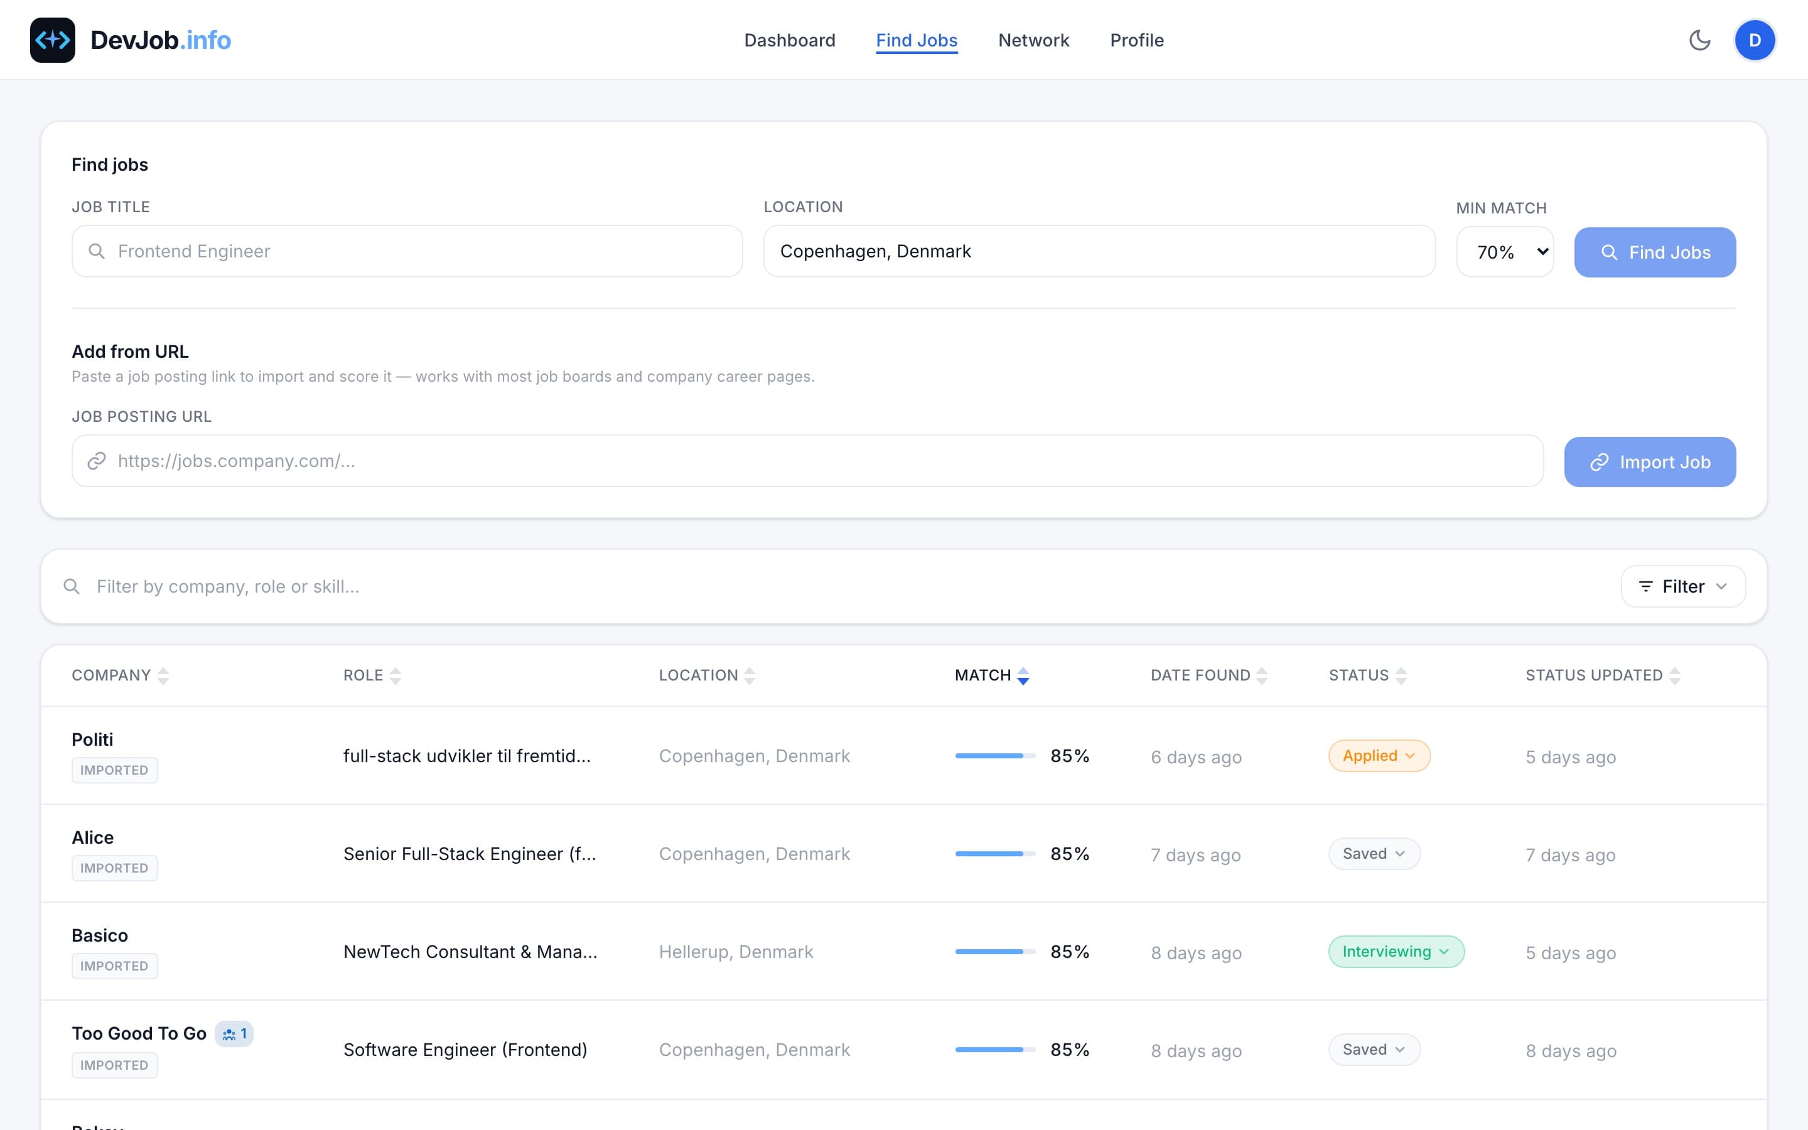Sort table by Status column
Image resolution: width=1808 pixels, height=1130 pixels.
pos(1367,675)
